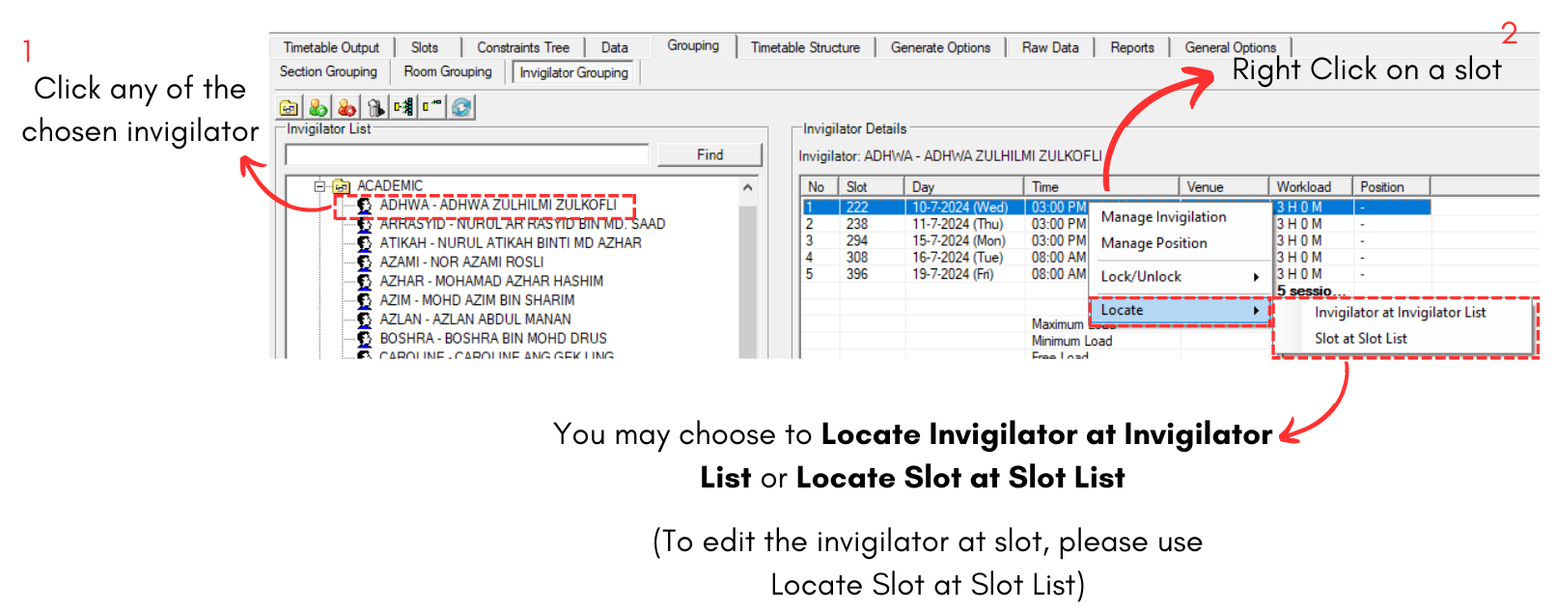1556x612 pixels.
Task: Click the add invigilator green-plus icon
Action: point(318,107)
